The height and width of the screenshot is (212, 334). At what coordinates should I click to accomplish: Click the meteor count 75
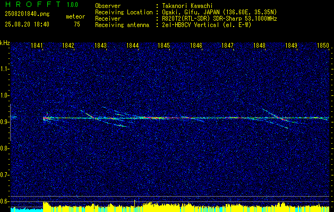coord(77,24)
